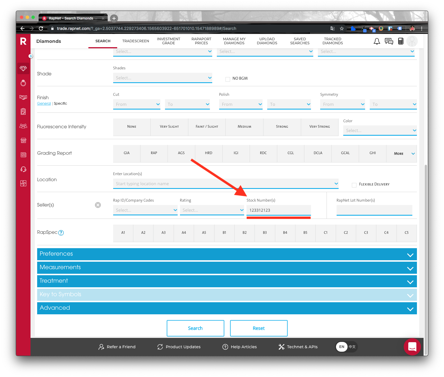This screenshot has width=444, height=377.
Task: Open the seller Rating dropdown
Action: click(x=212, y=210)
